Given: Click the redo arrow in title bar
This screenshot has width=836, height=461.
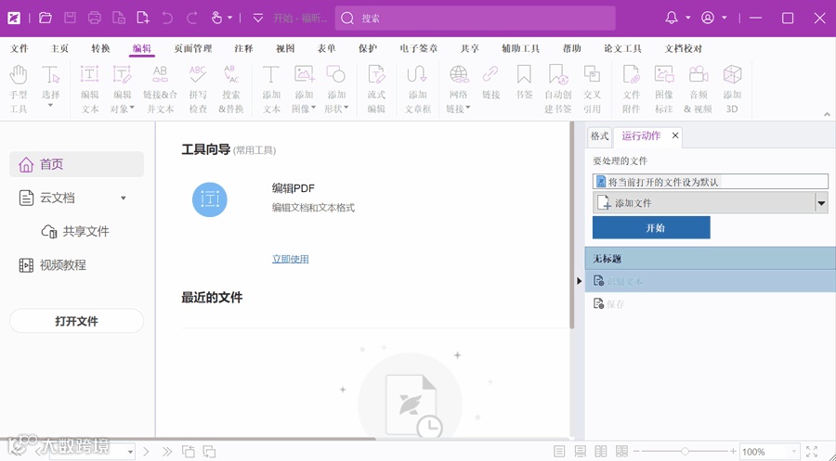Looking at the screenshot, I should (192, 19).
